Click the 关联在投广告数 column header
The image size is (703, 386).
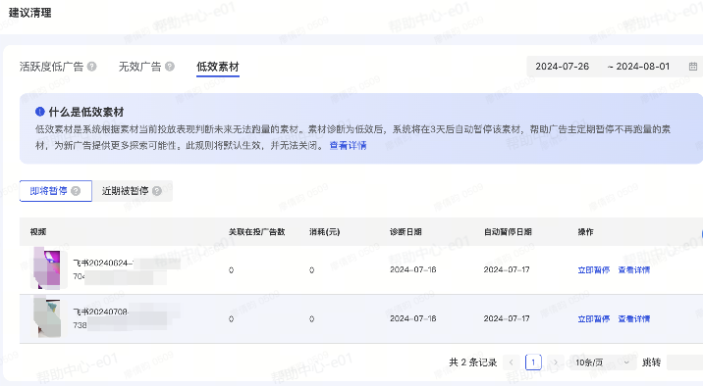tap(256, 231)
